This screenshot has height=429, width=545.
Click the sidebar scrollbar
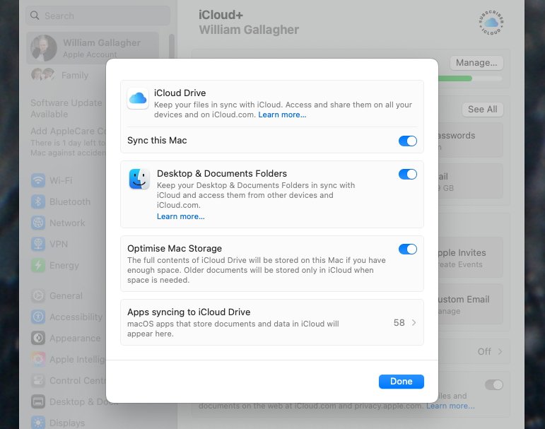(171, 46)
